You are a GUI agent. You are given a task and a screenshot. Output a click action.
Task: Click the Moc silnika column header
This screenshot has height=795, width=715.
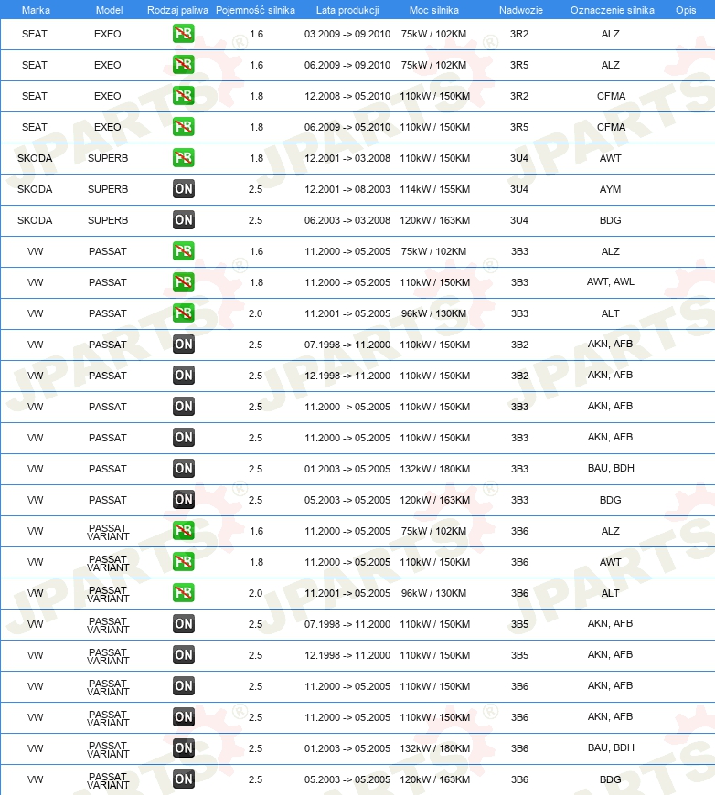pyautogui.click(x=434, y=10)
